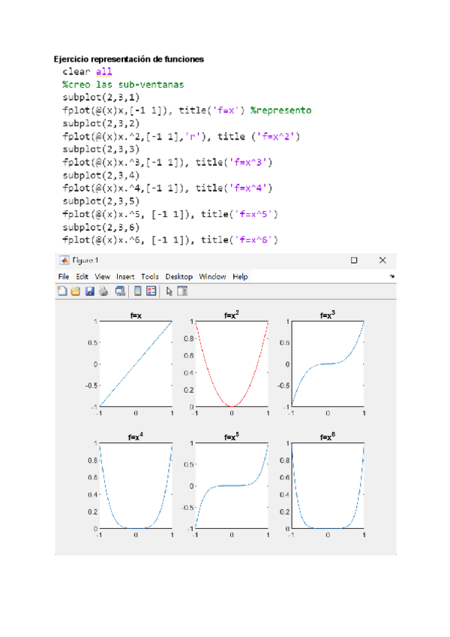Image resolution: width=450 pixels, height=637 pixels.
Task: Click the fifth toolbar icon after Print
Action: click(119, 291)
